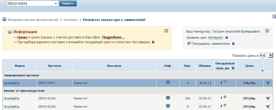Image resolution: width=276 pixels, height=110 pixels.
Task: Sort by Фирма column header
Action: point(20,66)
